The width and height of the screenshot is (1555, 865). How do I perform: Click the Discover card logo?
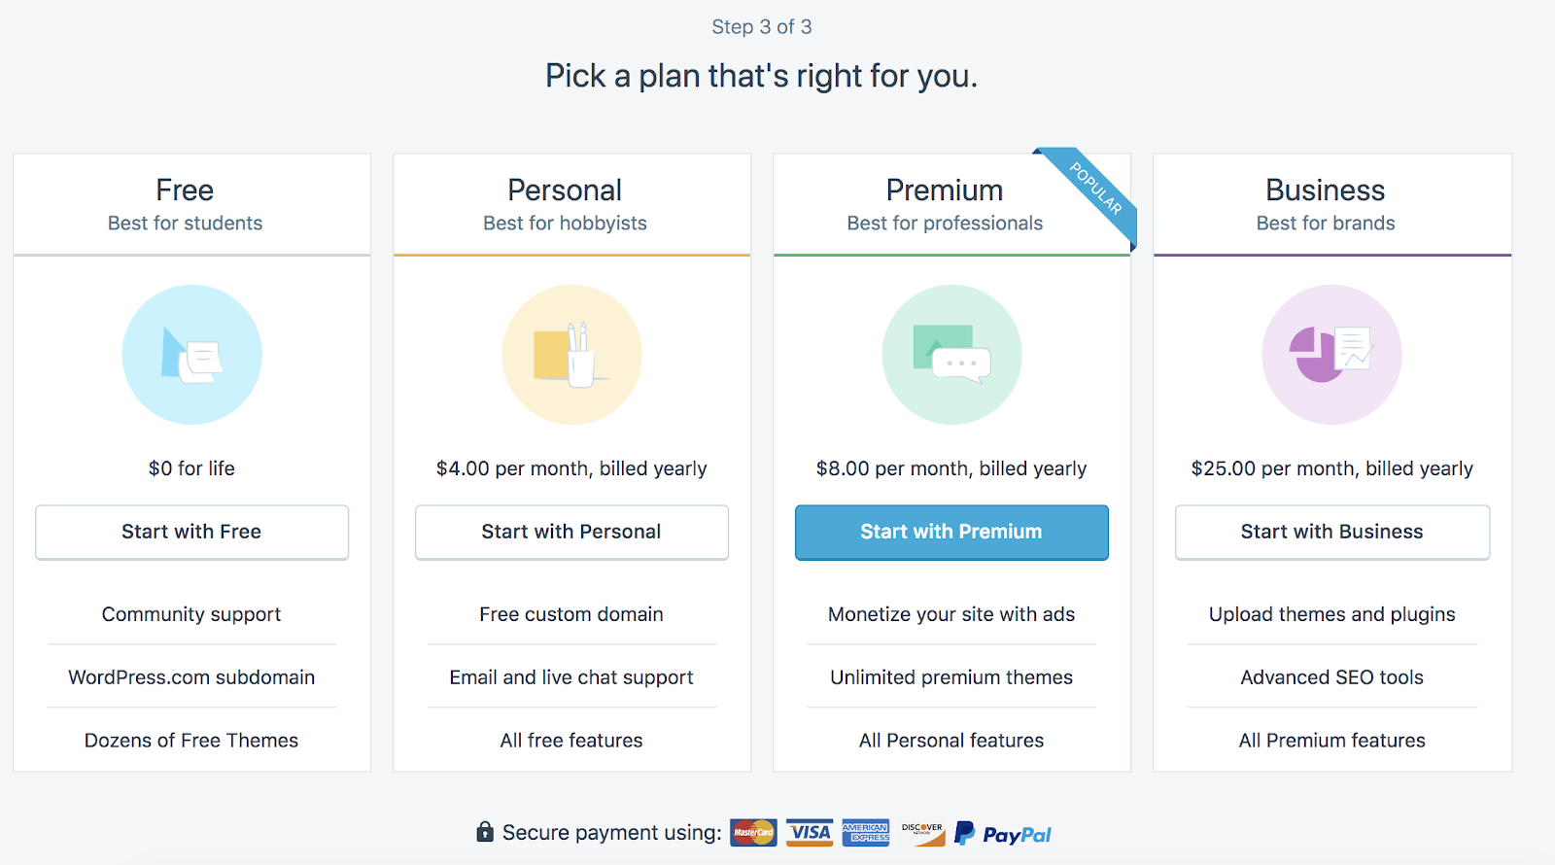922,833
